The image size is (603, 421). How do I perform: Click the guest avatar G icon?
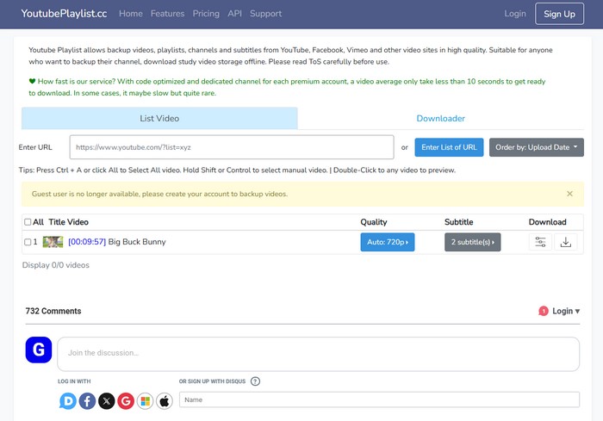[x=39, y=350]
